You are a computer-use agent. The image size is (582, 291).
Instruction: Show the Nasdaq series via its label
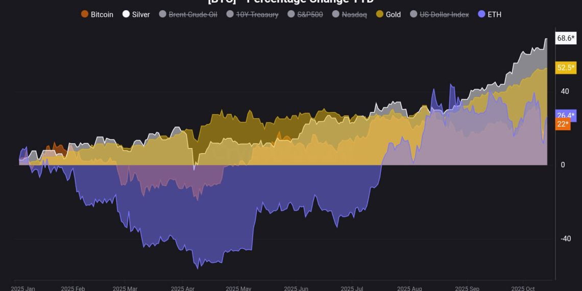(x=354, y=14)
